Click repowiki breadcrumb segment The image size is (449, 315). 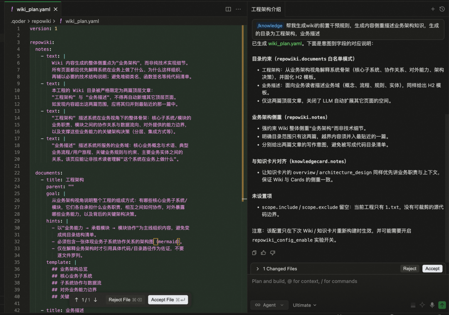coord(41,21)
